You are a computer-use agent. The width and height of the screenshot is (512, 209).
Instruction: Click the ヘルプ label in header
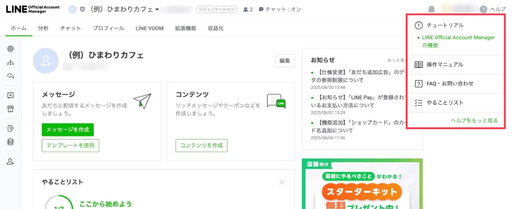click(x=498, y=9)
